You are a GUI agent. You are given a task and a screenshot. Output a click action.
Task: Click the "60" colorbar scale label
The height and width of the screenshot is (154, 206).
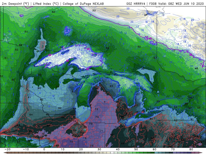(154, 149)
